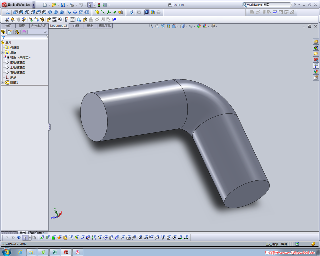Click the Clear All Filters icon
This screenshot has width=320, height=256.
pyautogui.click(x=13, y=237)
